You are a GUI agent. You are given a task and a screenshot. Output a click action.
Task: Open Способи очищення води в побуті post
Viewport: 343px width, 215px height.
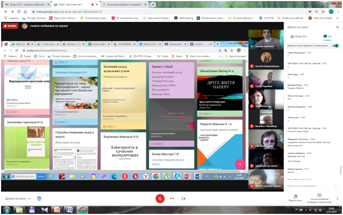[x=75, y=149]
